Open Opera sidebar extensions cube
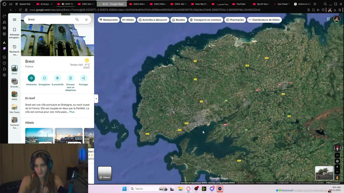344x193 pixels. pos(4,69)
